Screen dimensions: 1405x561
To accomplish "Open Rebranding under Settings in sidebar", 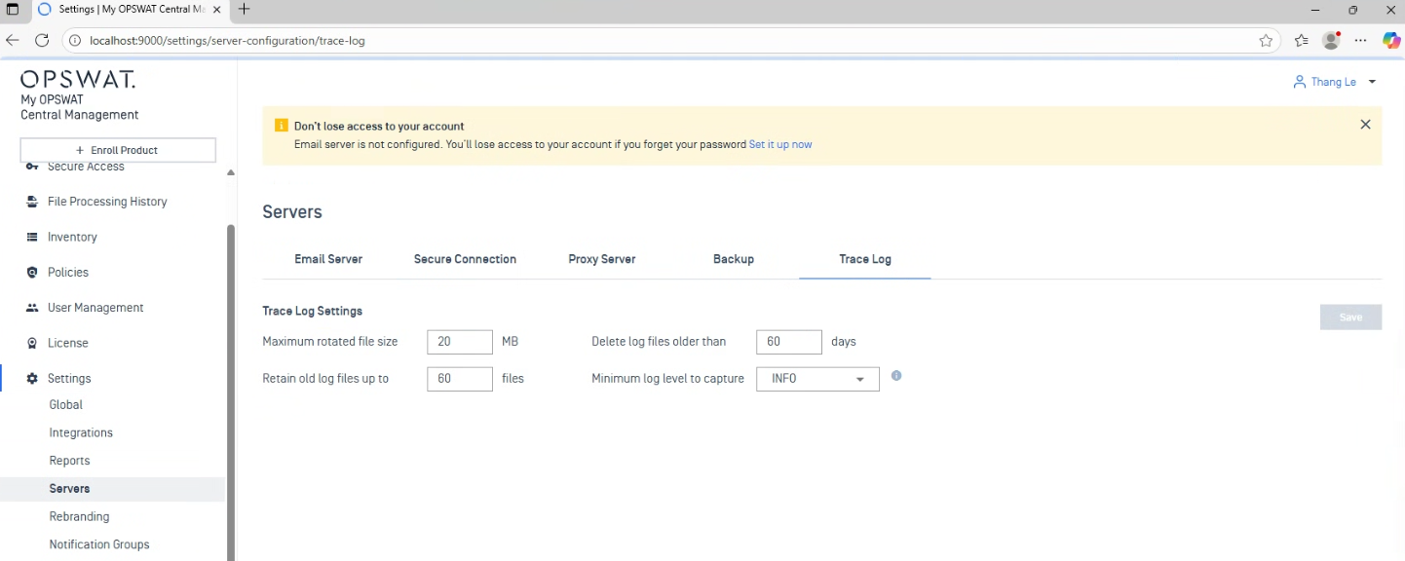I will (x=79, y=516).
